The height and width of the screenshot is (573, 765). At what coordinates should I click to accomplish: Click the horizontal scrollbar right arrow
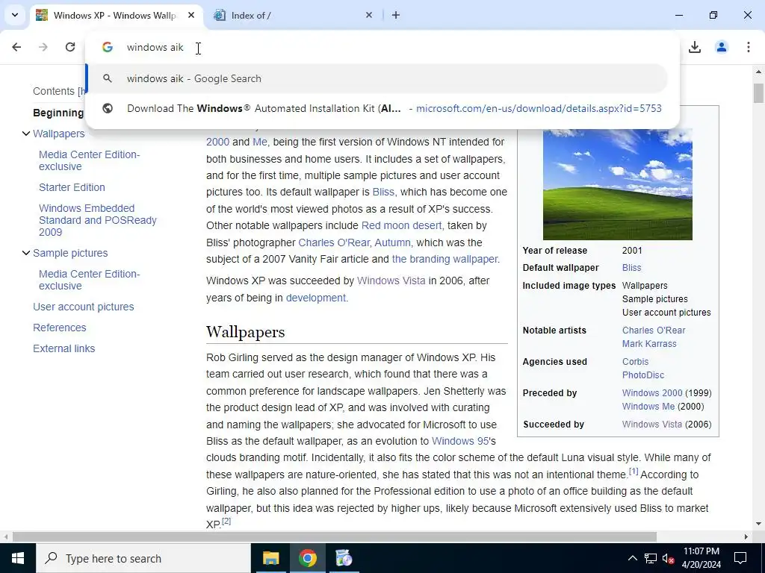tap(746, 537)
